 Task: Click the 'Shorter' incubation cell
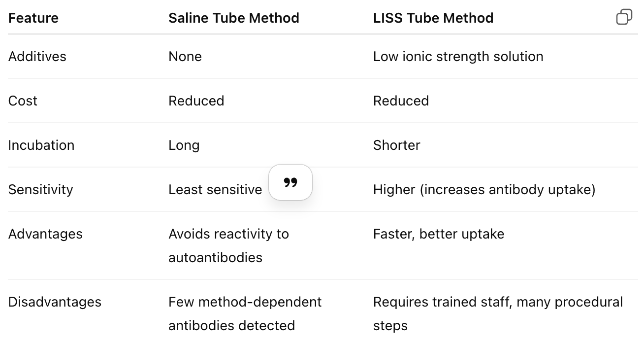click(397, 145)
